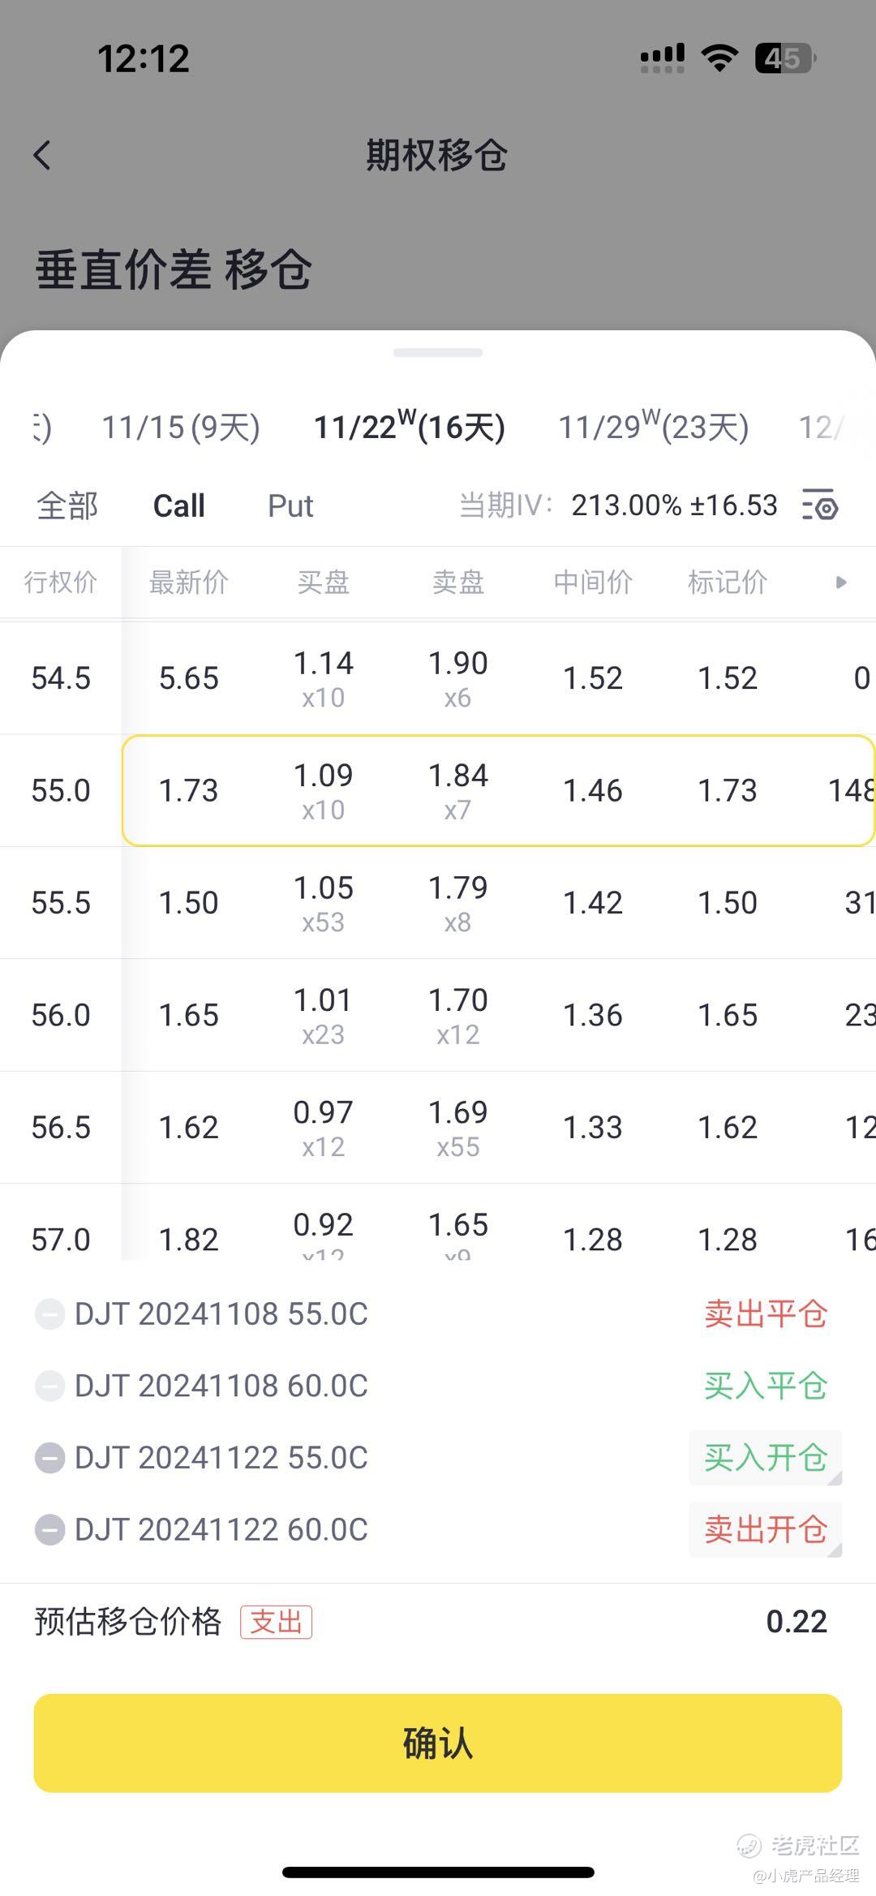Select the 56.0 strike price row
Image resolution: width=876 pixels, height=1896 pixels.
pos(438,1015)
